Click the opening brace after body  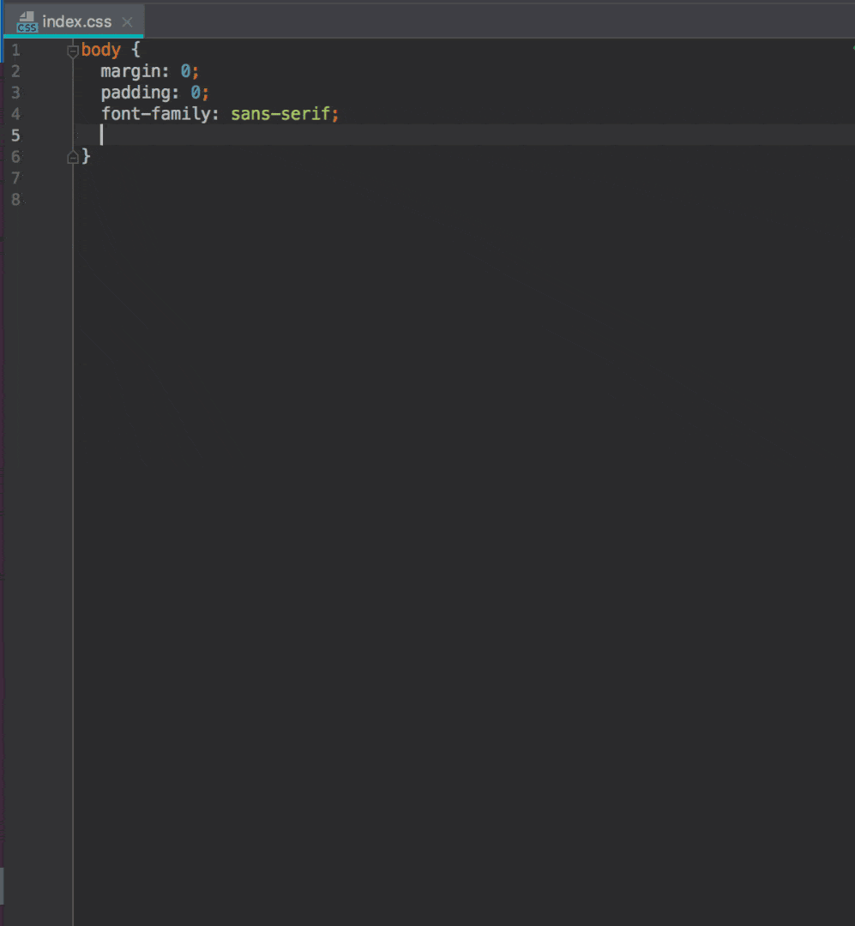point(137,50)
